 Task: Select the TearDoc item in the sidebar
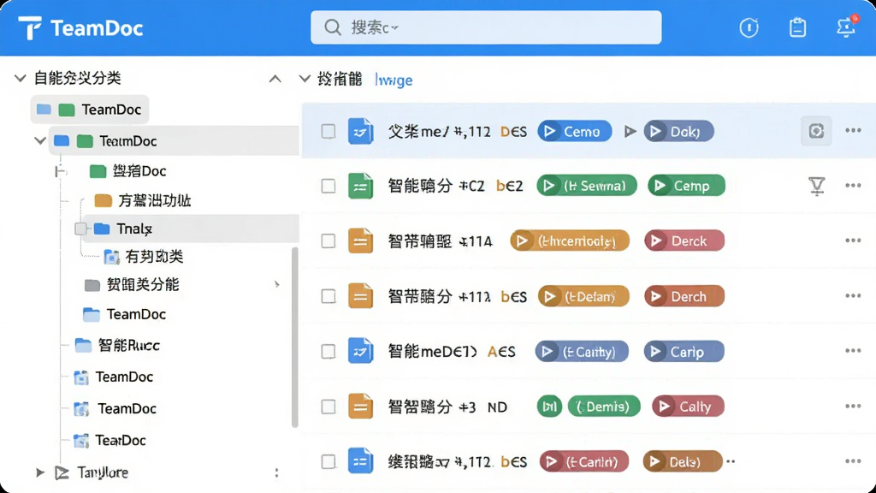pos(110,441)
